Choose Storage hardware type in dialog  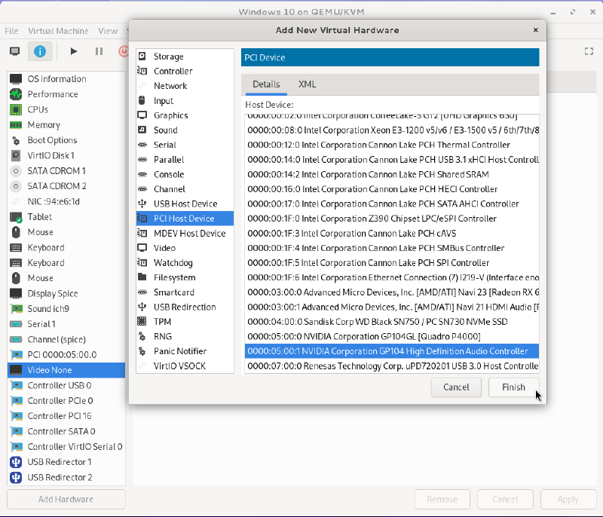(185, 57)
